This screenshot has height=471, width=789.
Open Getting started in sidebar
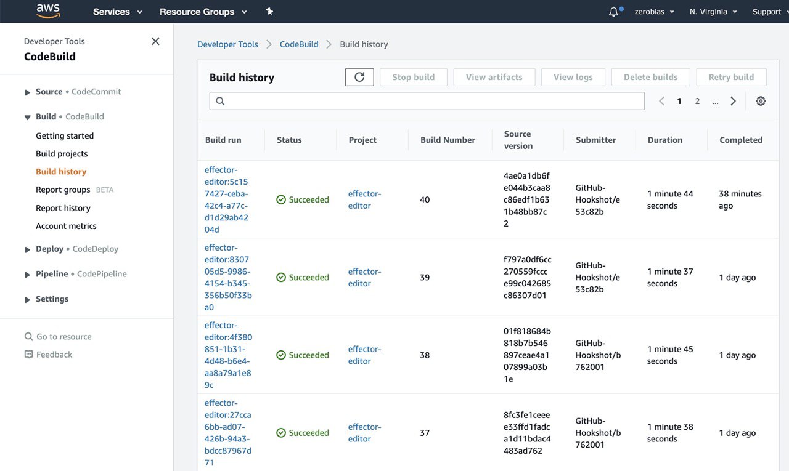(x=65, y=135)
